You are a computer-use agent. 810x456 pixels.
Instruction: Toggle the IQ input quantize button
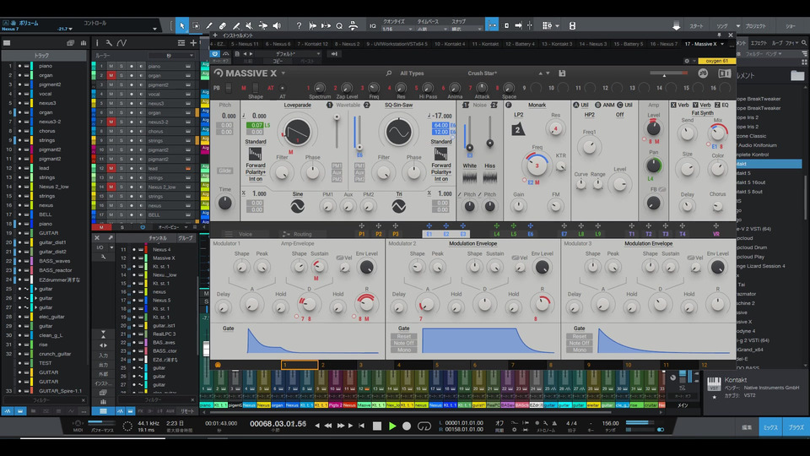tap(372, 25)
